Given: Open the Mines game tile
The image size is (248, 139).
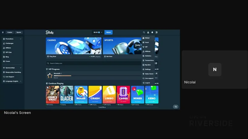Looking at the screenshot, I should [138, 95].
